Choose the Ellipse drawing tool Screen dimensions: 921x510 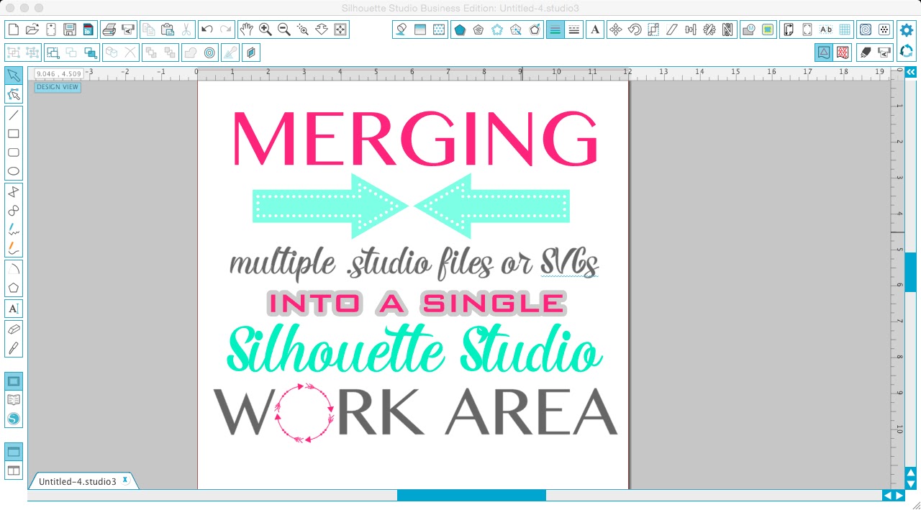pyautogui.click(x=13, y=170)
